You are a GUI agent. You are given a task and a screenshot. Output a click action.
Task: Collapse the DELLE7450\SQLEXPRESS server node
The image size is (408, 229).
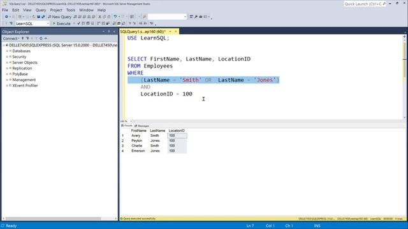coord(4,45)
